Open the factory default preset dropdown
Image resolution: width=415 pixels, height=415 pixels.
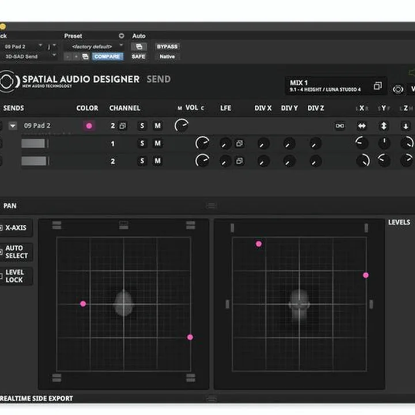[95, 47]
